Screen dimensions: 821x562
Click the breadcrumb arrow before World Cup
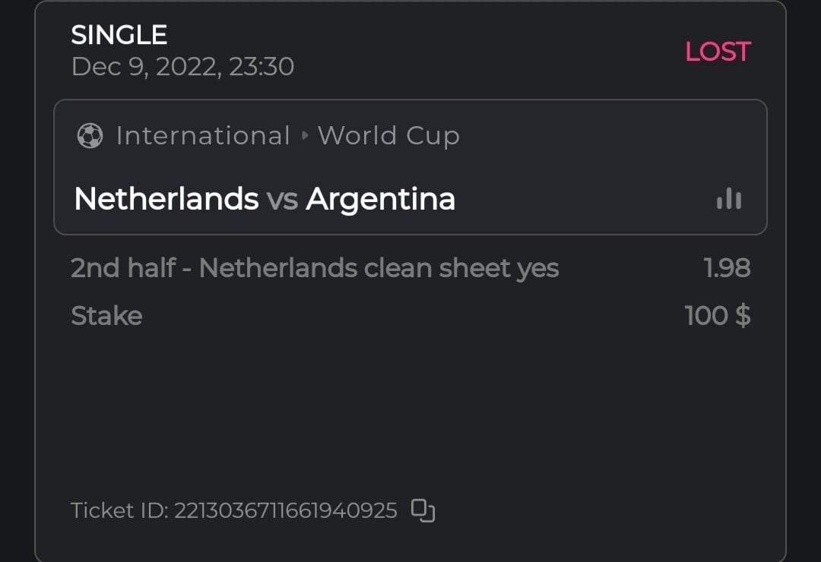[x=305, y=136]
